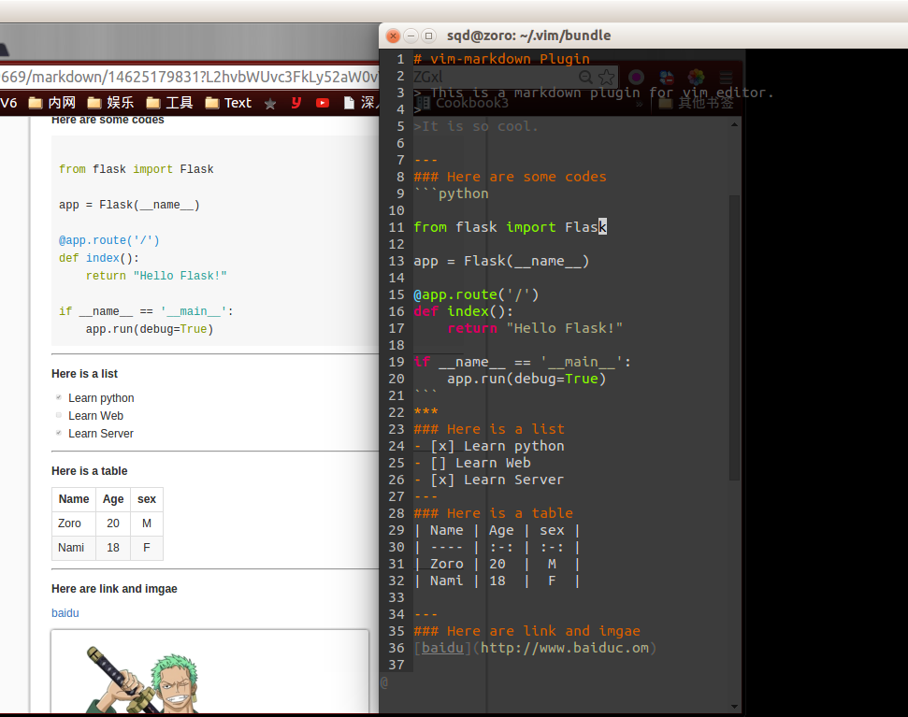
Task: Open the baidu link in preview
Action: click(x=65, y=613)
